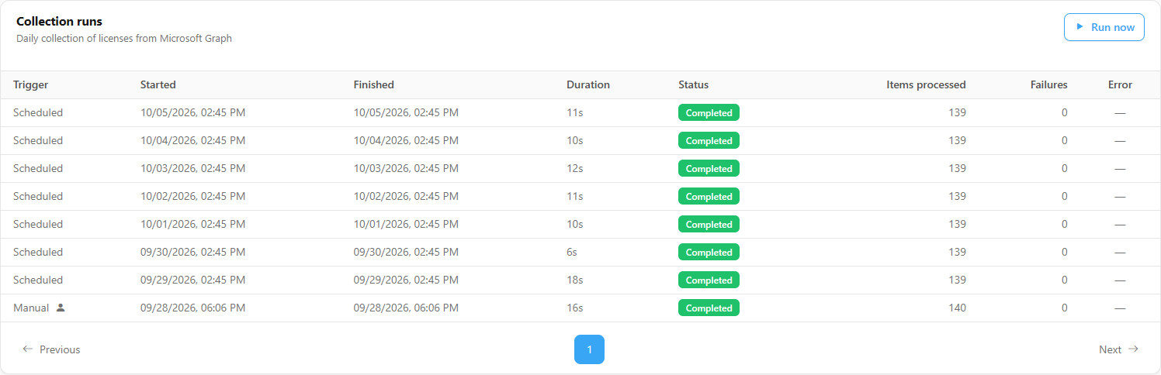Image resolution: width=1161 pixels, height=375 pixels.
Task: Click Completed badge for 10/04/2026 run
Action: (709, 141)
